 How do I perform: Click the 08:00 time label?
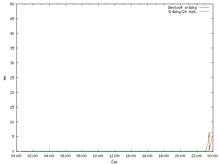click(x=82, y=156)
